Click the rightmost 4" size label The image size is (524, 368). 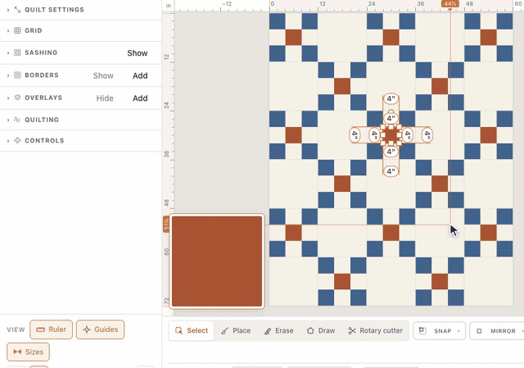point(427,135)
